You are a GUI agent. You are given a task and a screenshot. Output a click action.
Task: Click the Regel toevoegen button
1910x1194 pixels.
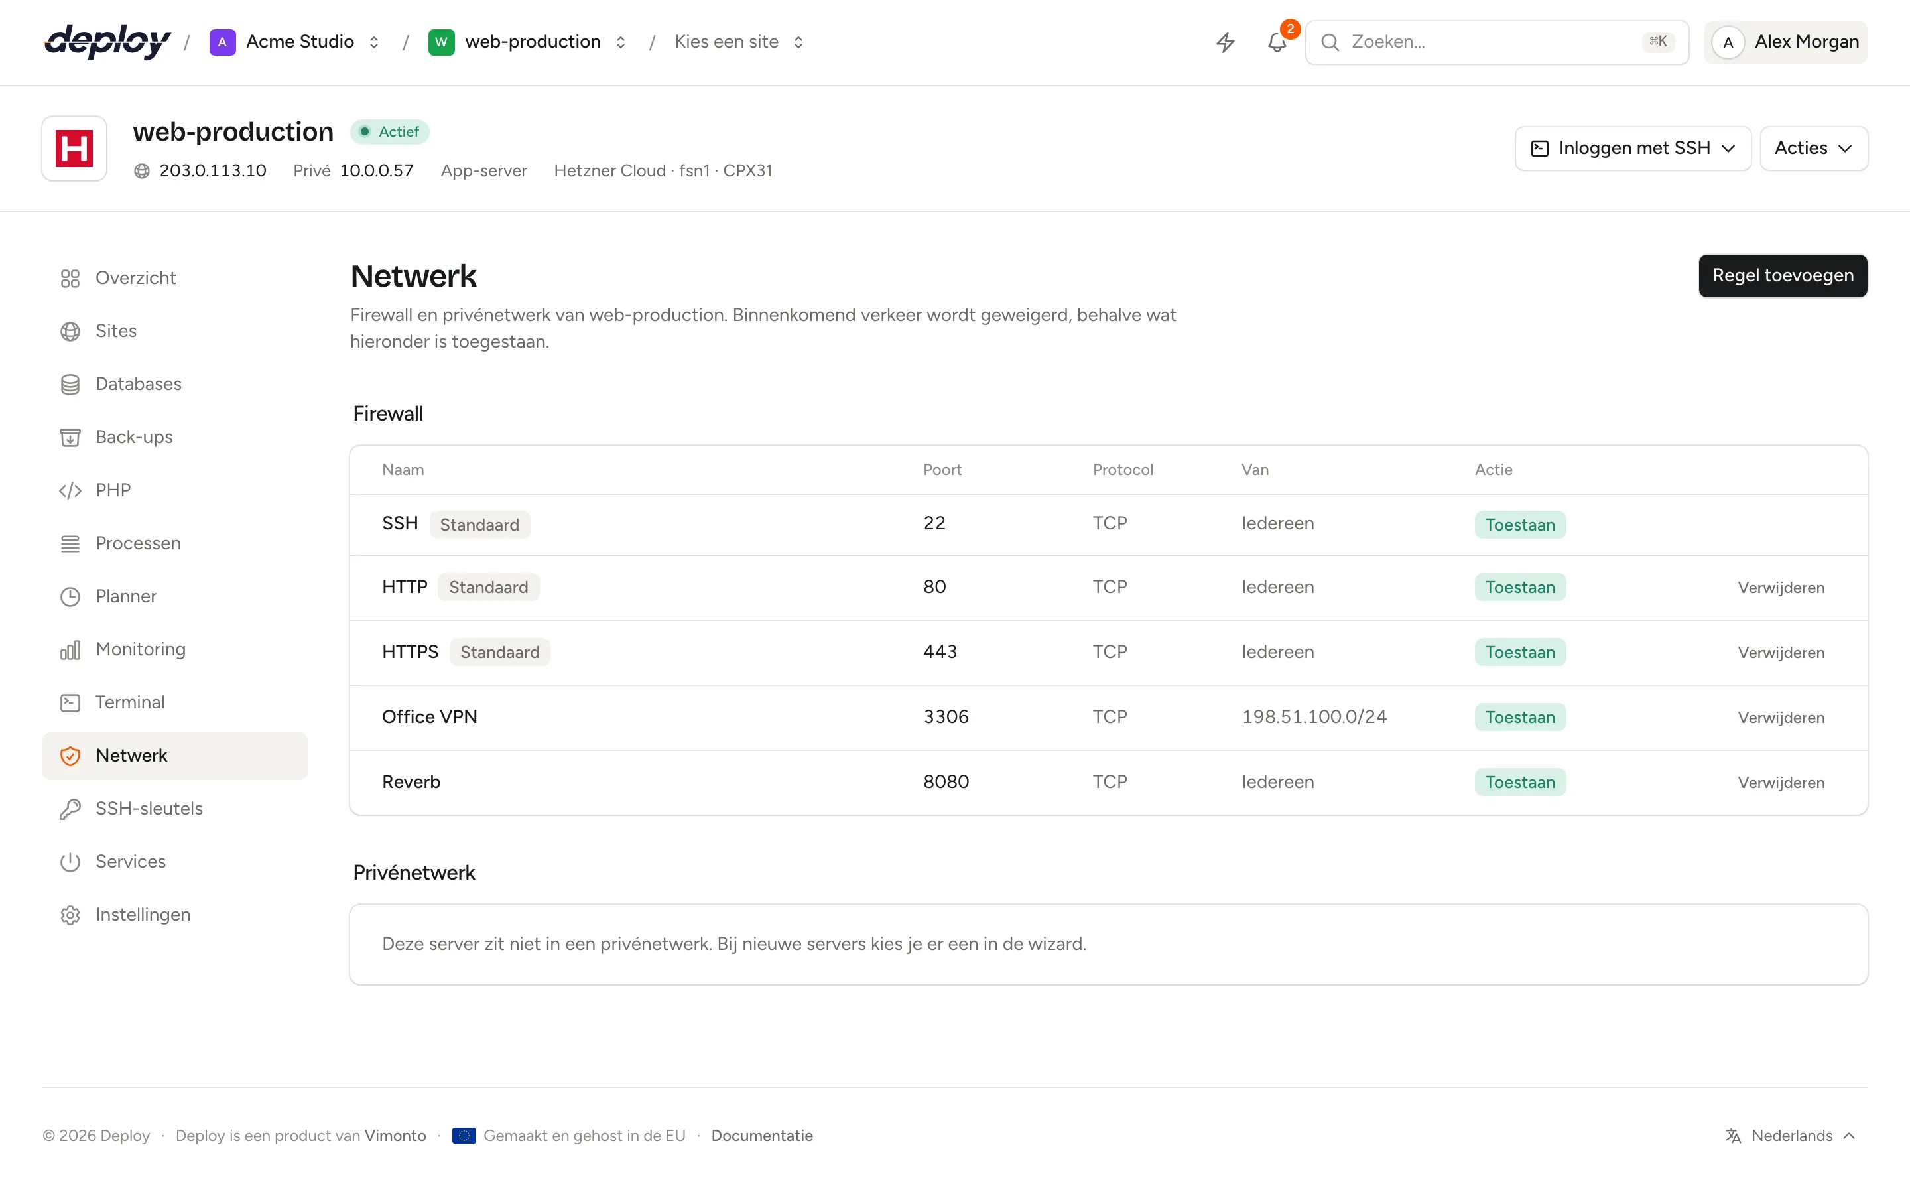point(1782,275)
